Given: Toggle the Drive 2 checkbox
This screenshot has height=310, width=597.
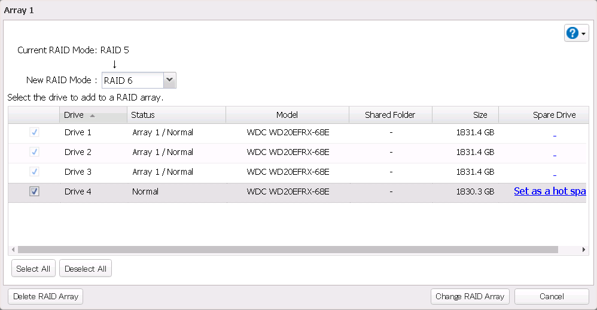Looking at the screenshot, I should [x=35, y=152].
